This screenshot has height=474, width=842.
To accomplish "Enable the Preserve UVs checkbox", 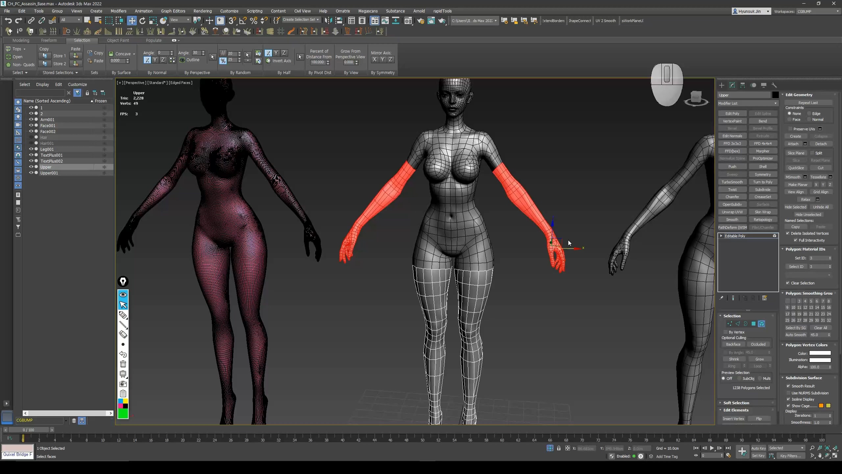I will (790, 129).
